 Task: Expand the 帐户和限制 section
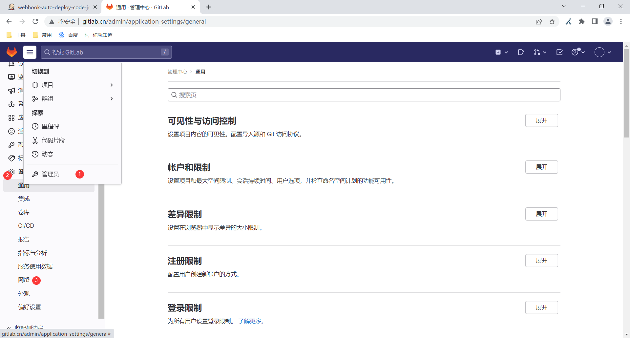click(541, 167)
